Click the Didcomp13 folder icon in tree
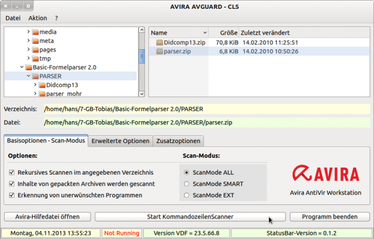 [x=41, y=85]
